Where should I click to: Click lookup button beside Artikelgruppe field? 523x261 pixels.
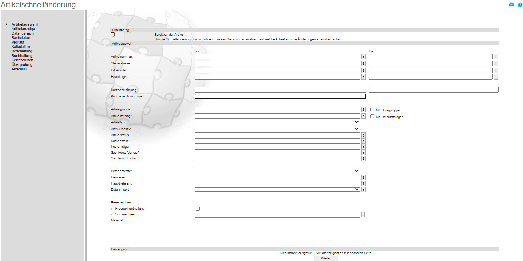click(363, 109)
